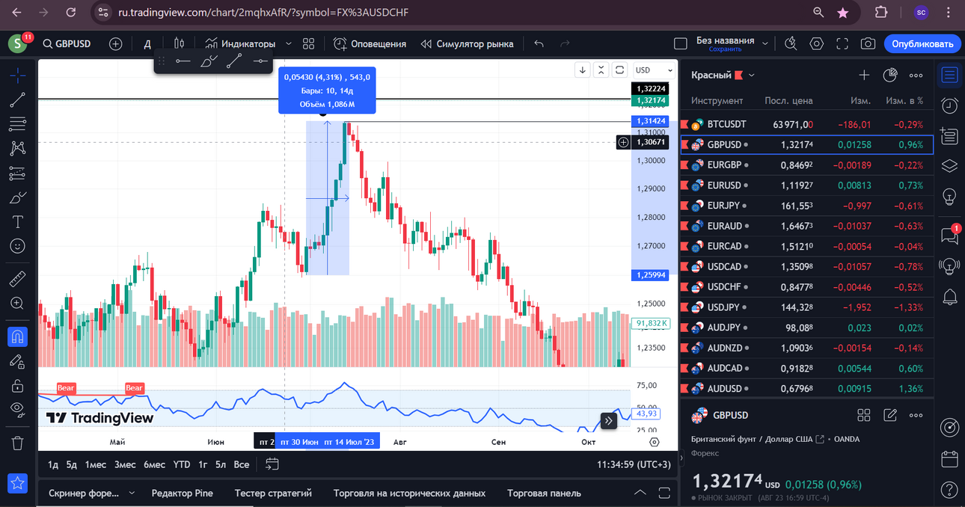The height and width of the screenshot is (507, 965).
Task: Select the ruler measure tool
Action: coord(18,280)
